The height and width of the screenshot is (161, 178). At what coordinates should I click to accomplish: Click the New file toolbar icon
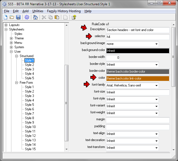point(5,17)
